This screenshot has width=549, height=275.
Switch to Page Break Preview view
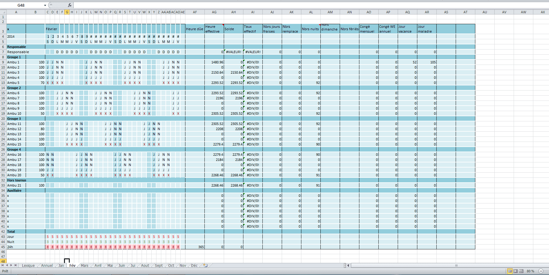[x=521, y=271]
